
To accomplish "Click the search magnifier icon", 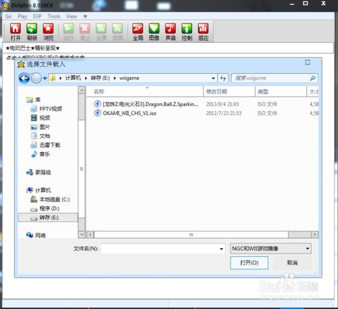I will (313, 78).
